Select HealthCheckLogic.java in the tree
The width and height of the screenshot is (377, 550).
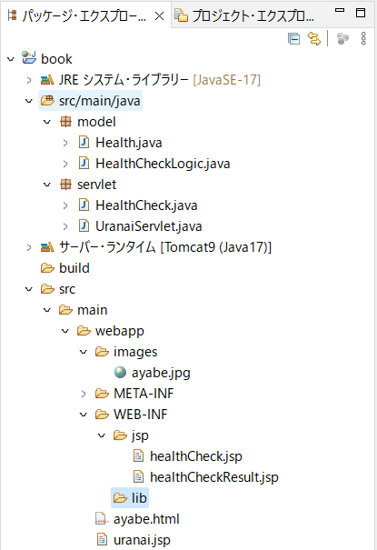point(163,164)
